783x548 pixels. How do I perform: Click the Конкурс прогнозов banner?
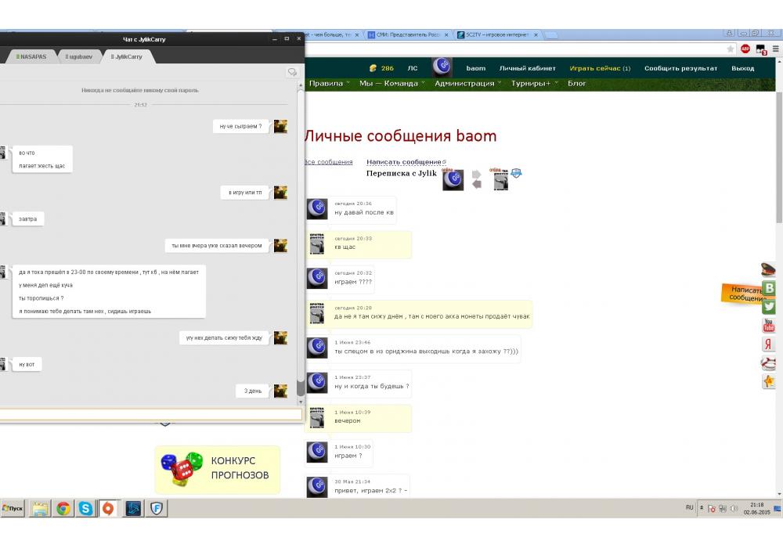click(x=217, y=469)
